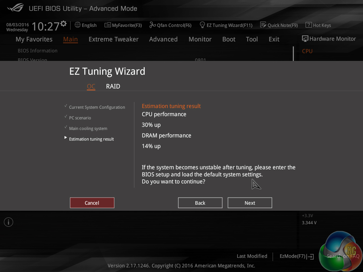363x272 pixels.
Task: Click the BIOS Information heading
Action: (38, 51)
